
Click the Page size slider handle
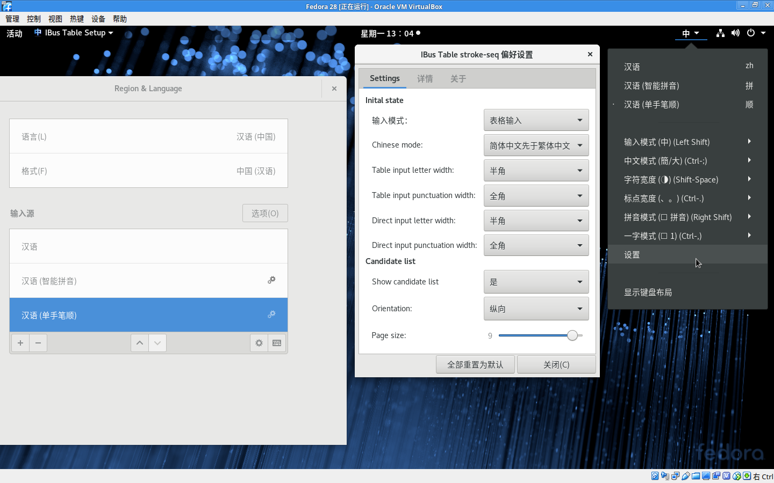(572, 335)
